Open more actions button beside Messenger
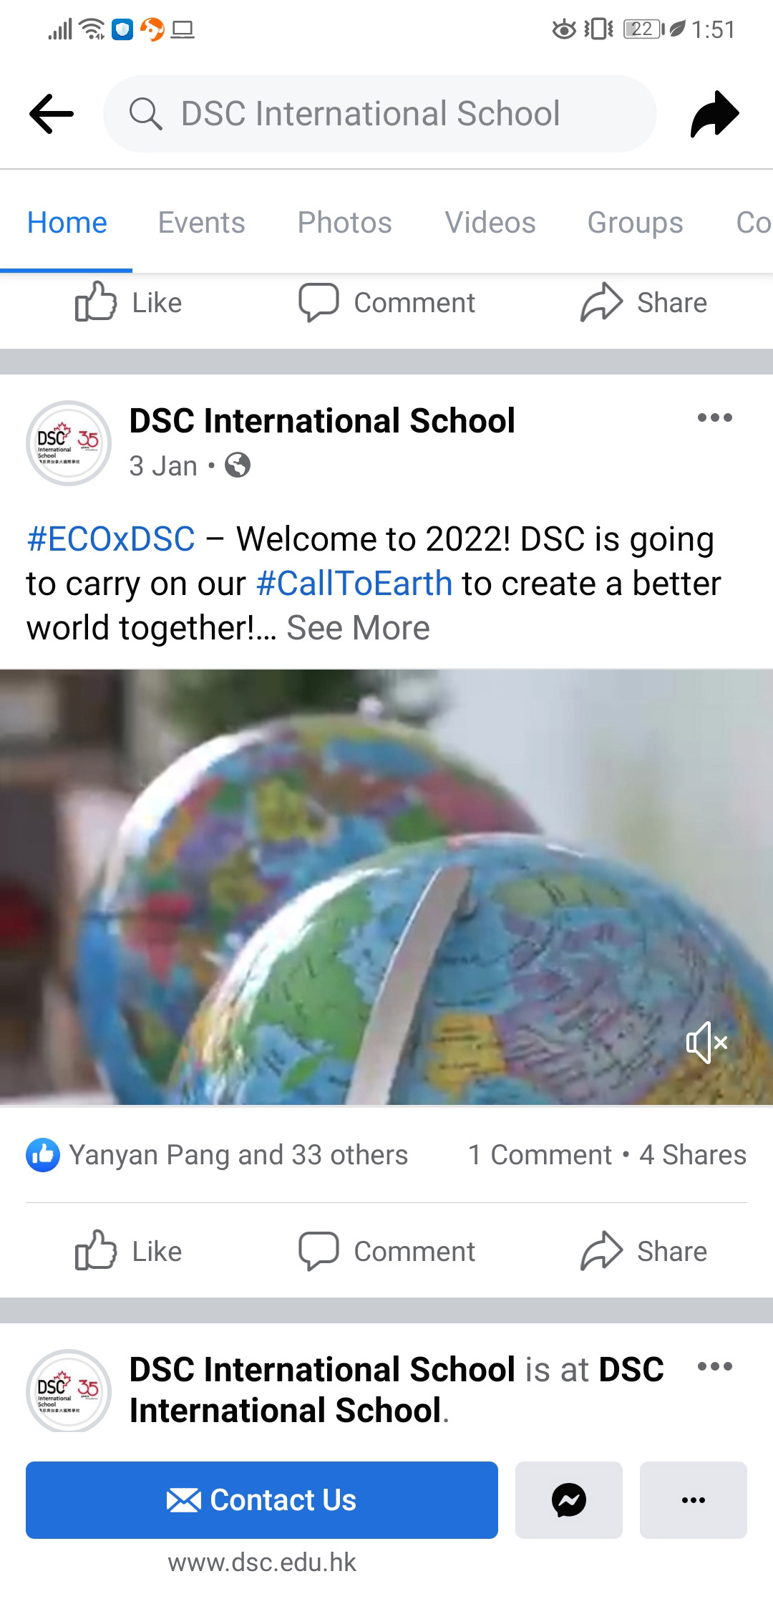 [x=694, y=1499]
